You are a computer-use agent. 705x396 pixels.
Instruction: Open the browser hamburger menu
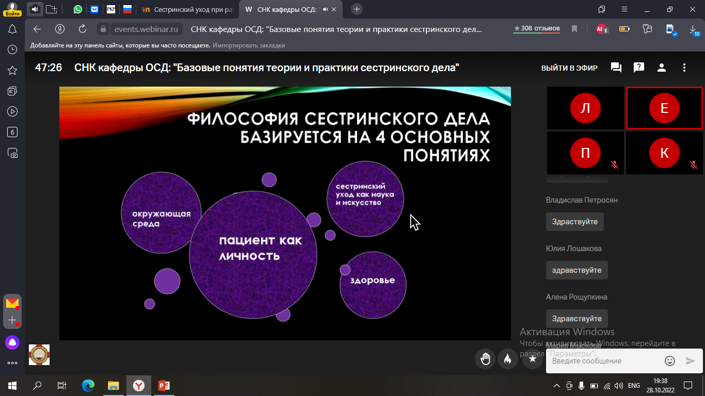(639, 9)
